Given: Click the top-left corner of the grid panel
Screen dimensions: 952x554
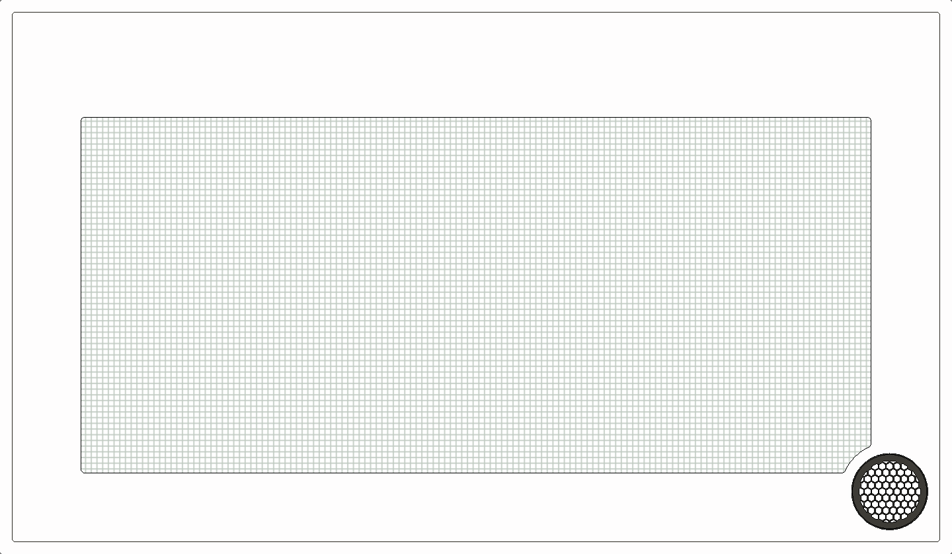Looking at the screenshot, I should pyautogui.click(x=83, y=120).
